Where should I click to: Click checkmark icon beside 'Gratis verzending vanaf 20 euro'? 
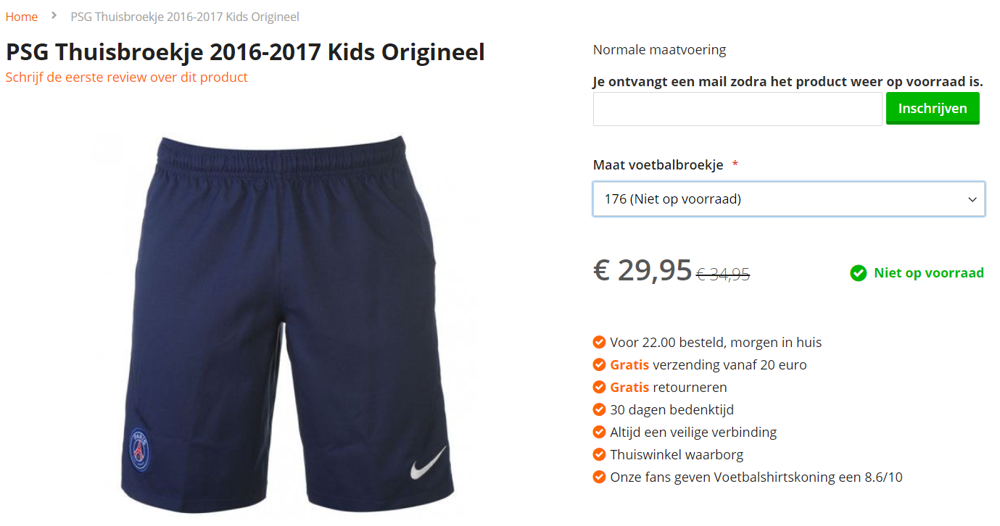point(599,364)
